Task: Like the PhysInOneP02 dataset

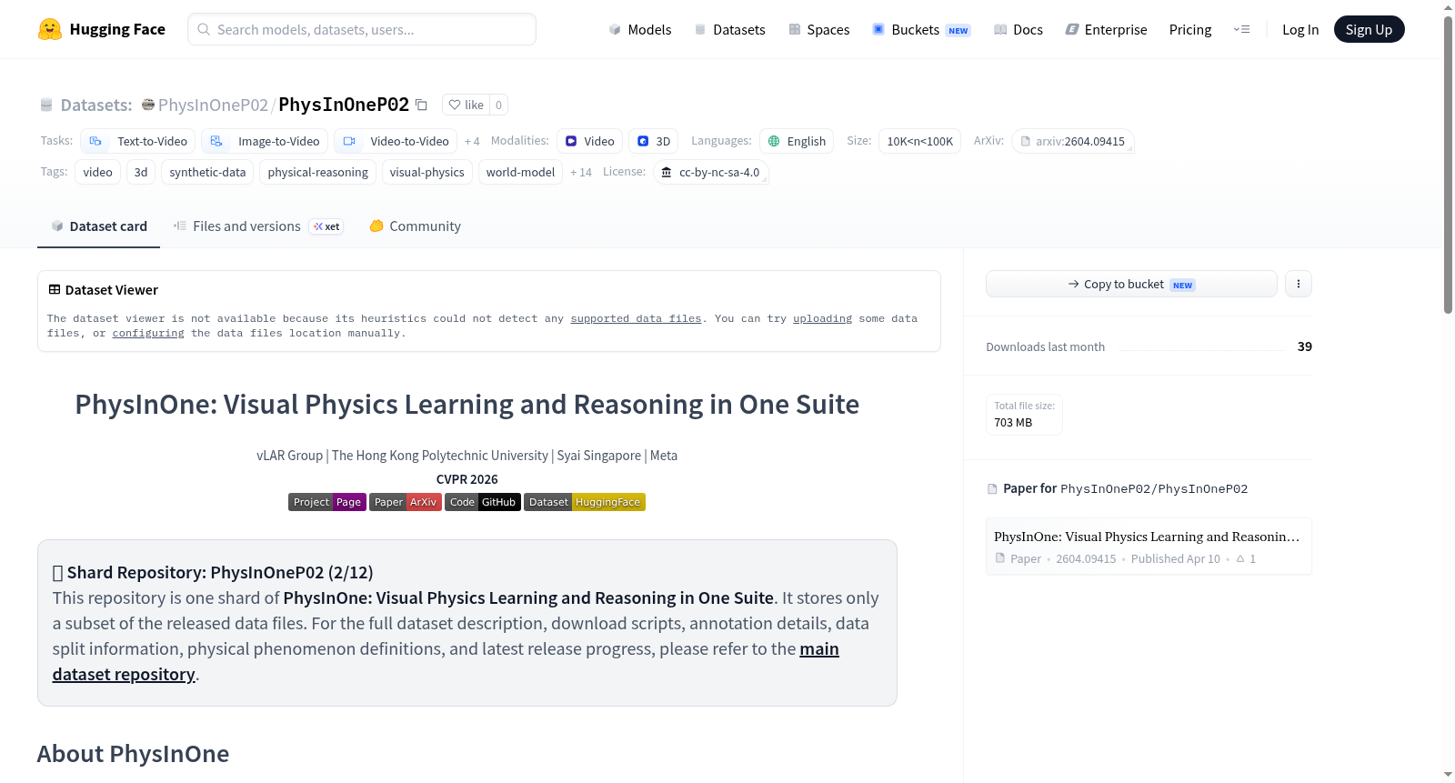Action: click(466, 105)
